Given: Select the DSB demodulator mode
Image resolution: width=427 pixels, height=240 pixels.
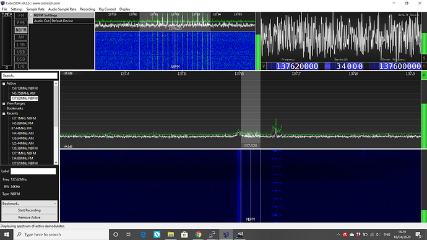Looking at the screenshot, I should pyautogui.click(x=21, y=59).
